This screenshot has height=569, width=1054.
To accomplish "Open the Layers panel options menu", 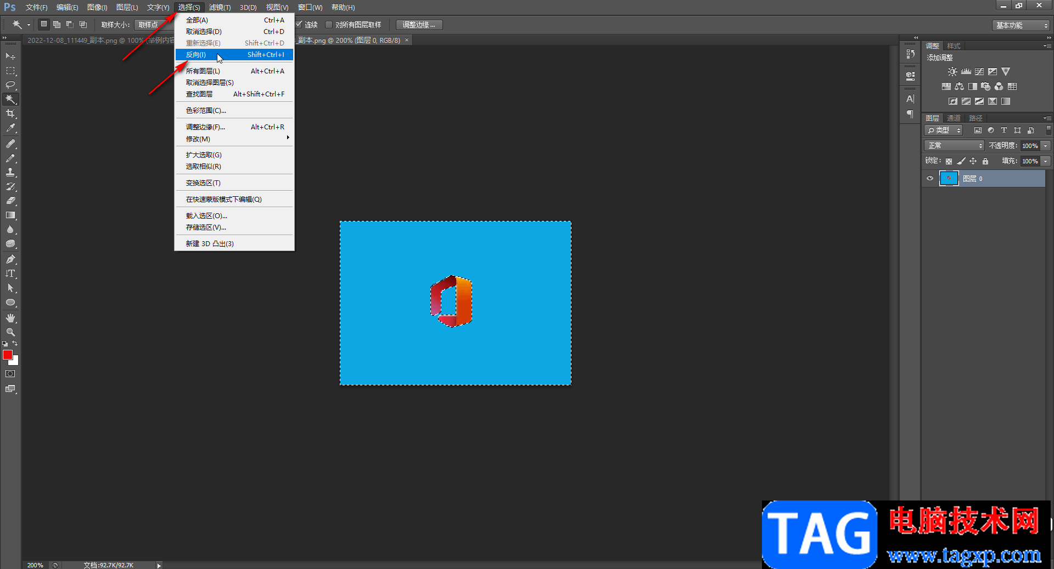I will [1047, 118].
